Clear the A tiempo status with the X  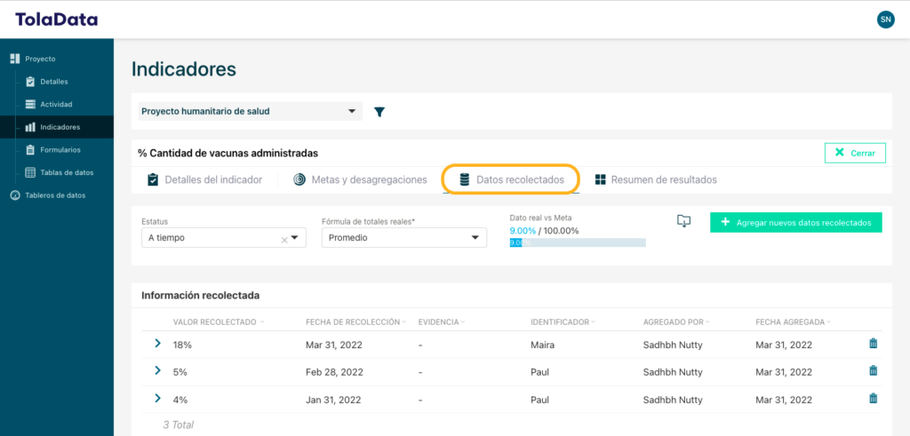click(x=284, y=240)
